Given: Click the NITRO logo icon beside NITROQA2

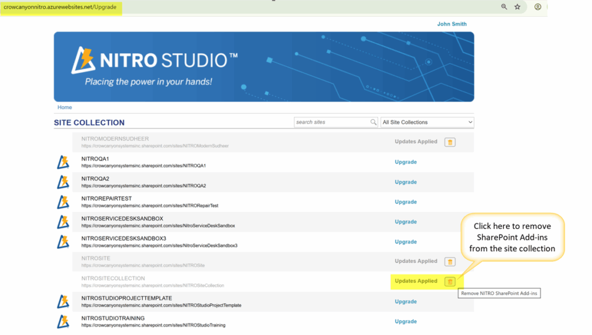Looking at the screenshot, I should point(63,182).
